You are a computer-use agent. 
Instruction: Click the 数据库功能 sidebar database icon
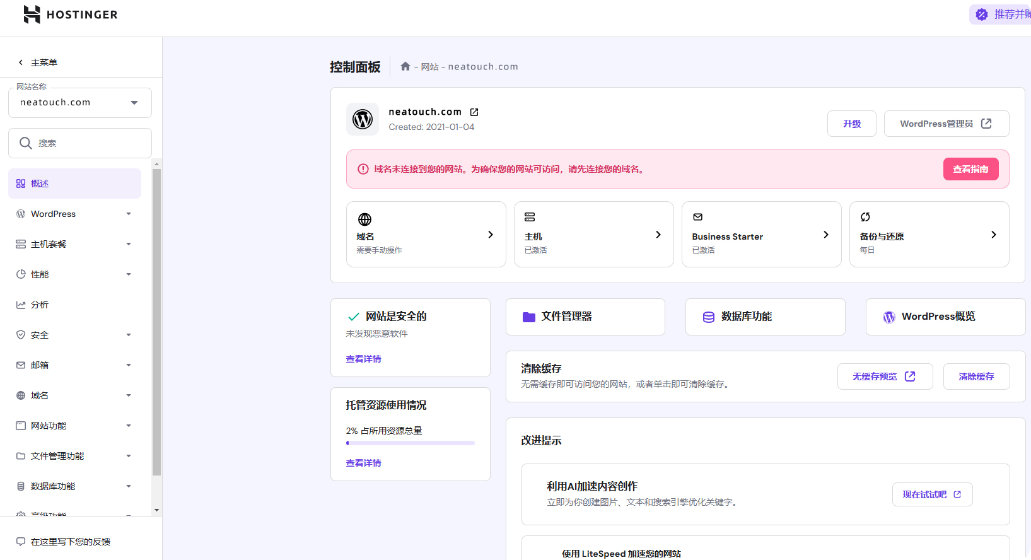click(21, 486)
